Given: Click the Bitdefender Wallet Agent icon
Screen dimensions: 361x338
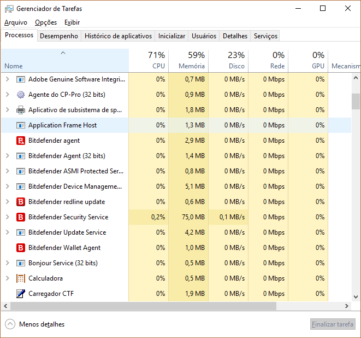Looking at the screenshot, I should [21, 248].
